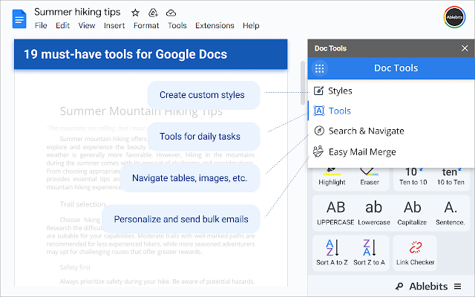
Task: Open the Ablebits account avatar
Action: 454,17
